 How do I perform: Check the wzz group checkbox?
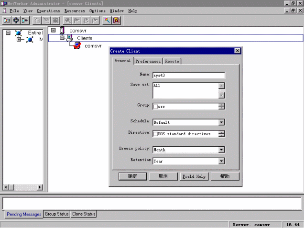point(156,106)
